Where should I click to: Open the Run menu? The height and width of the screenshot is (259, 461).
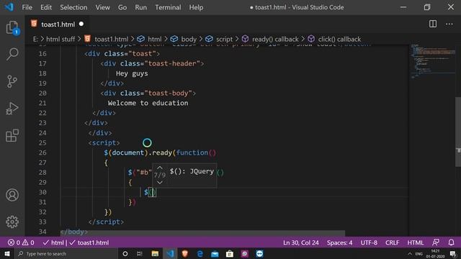tap(141, 7)
